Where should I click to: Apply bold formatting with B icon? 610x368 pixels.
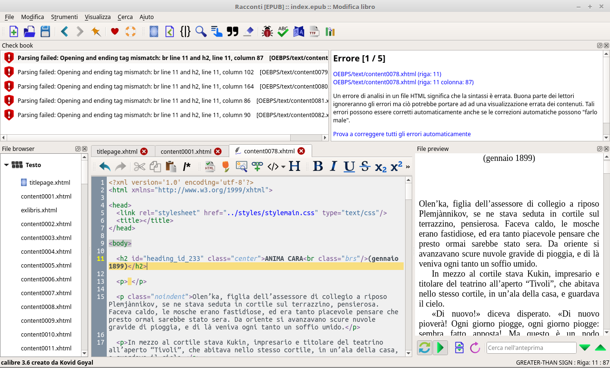[318, 166]
